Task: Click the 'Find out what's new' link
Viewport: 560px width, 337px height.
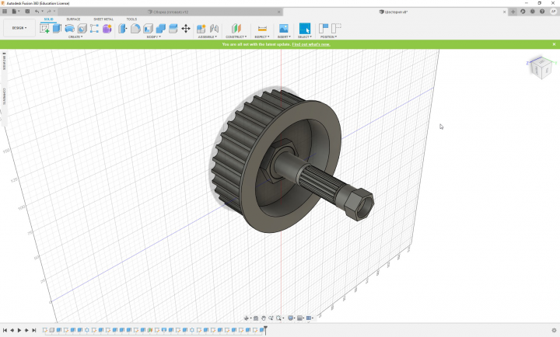Action: (311, 44)
